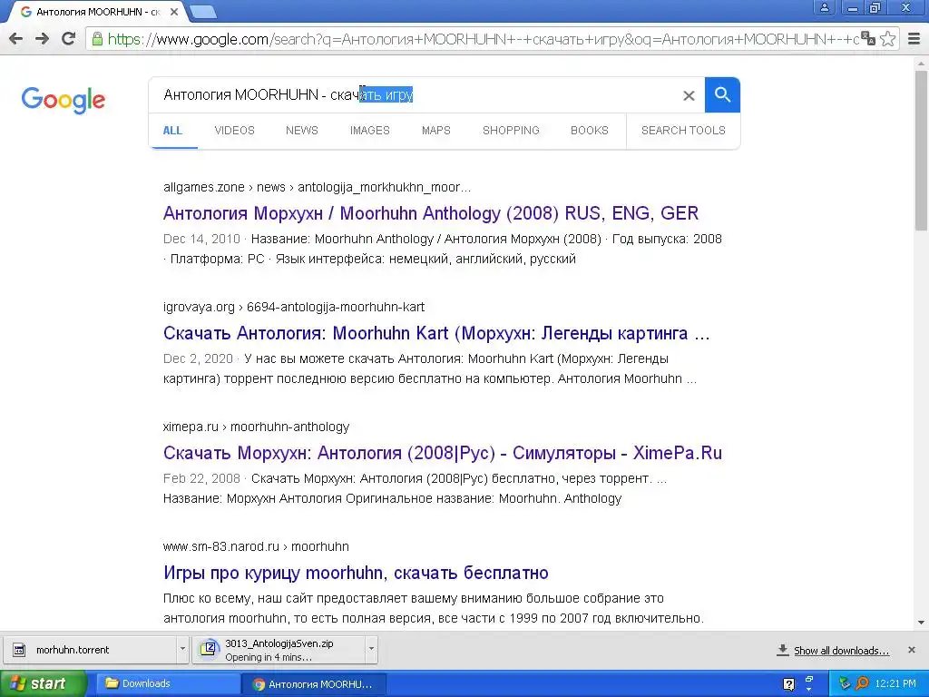Click the page scrollbar thumb
Image resolution: width=929 pixels, height=697 pixels.
(x=921, y=150)
